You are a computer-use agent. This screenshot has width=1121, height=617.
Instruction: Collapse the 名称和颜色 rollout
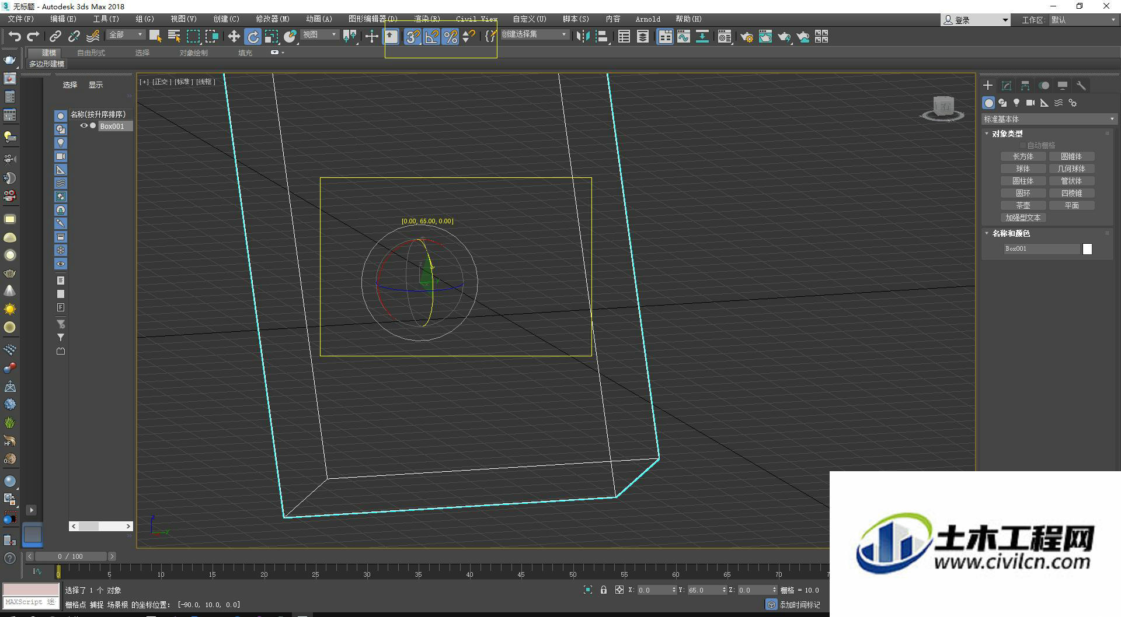1011,233
